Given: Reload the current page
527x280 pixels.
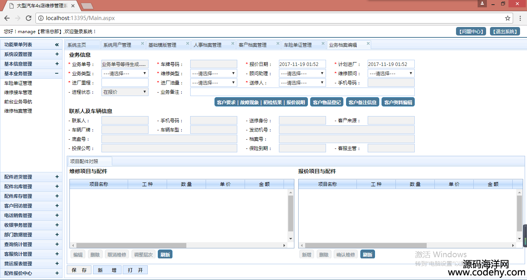Looking at the screenshot, I should point(29,18).
